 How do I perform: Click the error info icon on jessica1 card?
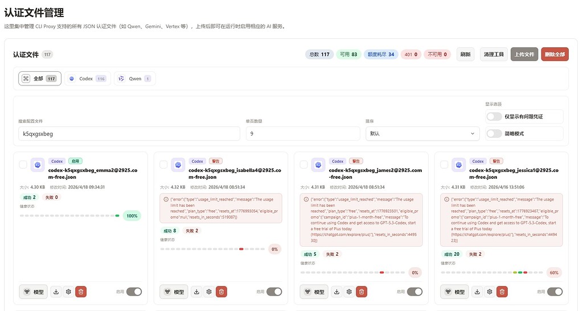click(446, 199)
